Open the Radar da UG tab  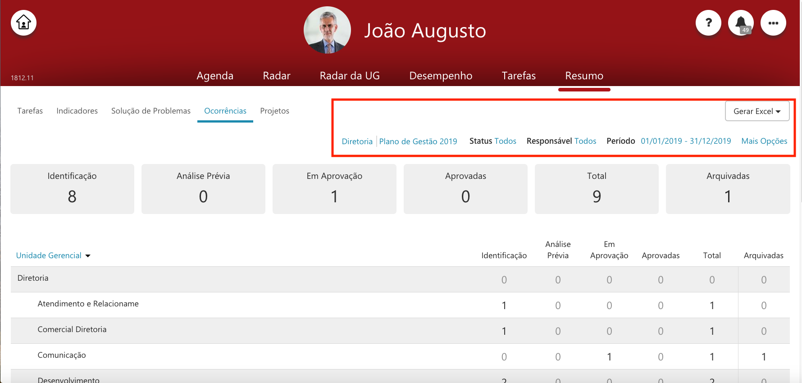pyautogui.click(x=350, y=76)
